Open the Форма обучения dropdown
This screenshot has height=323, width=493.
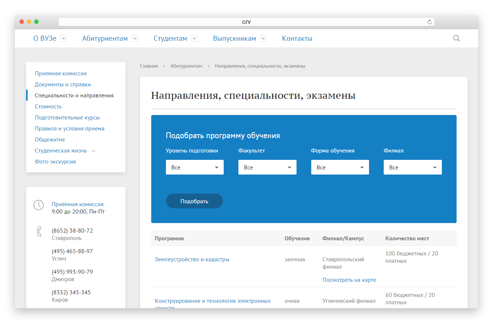coord(340,167)
